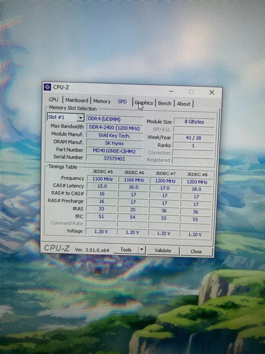
Task: Click the Tools button
Action: point(126,249)
